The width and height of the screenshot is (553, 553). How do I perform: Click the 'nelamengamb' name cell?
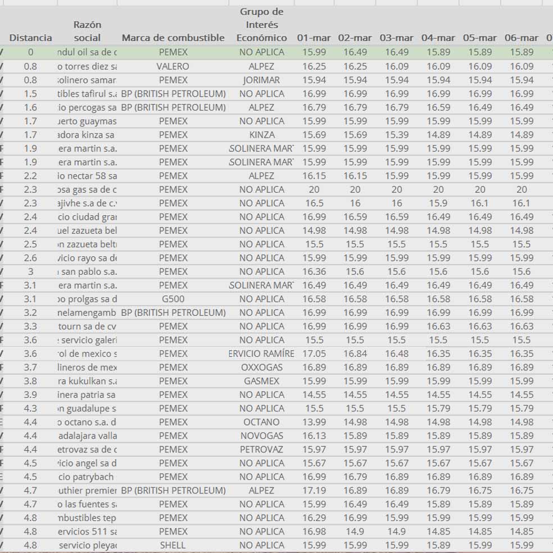click(x=88, y=313)
